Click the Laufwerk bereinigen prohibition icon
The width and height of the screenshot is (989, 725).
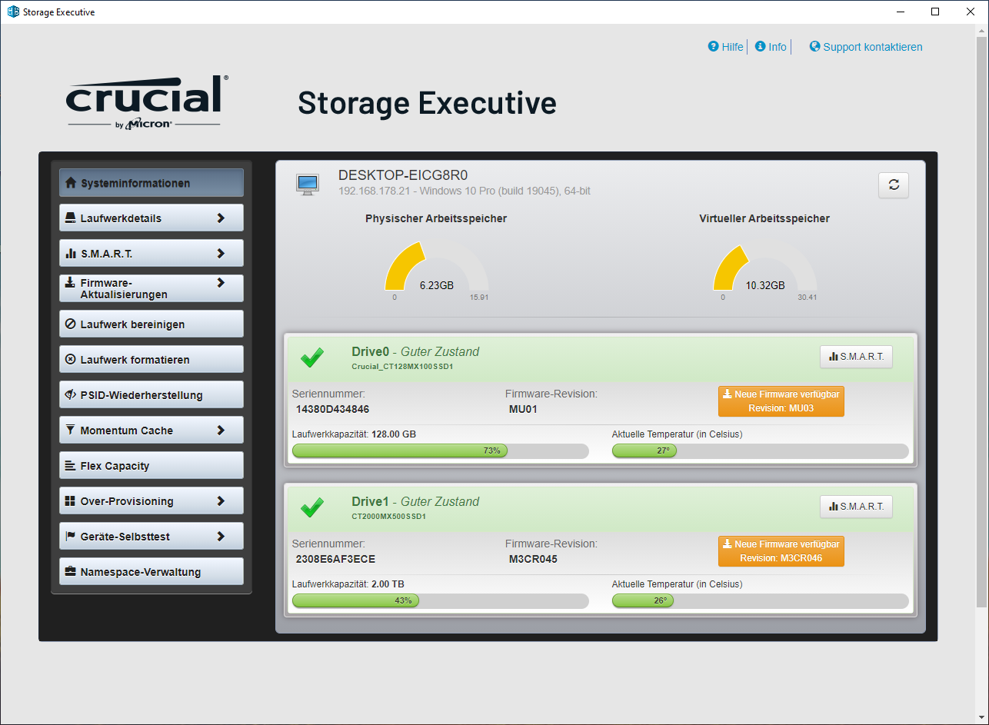pos(71,324)
